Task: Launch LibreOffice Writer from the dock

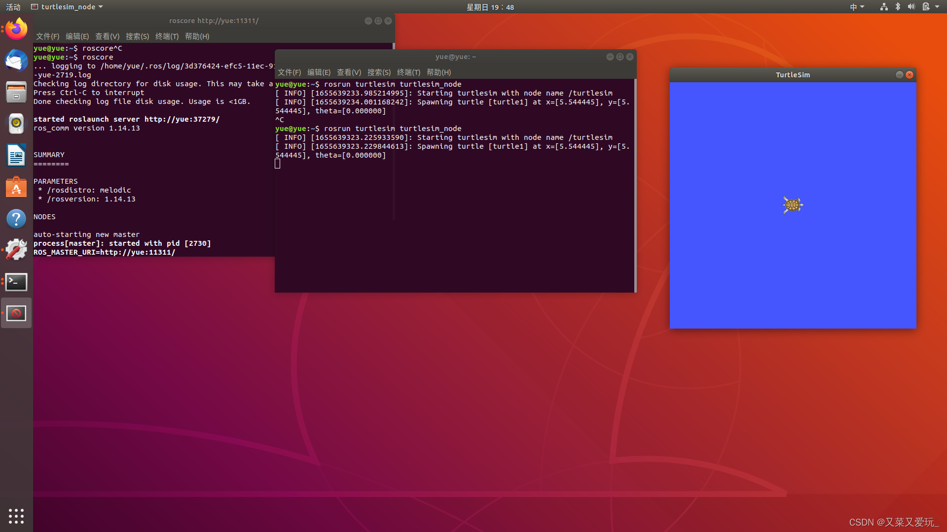Action: (x=16, y=155)
